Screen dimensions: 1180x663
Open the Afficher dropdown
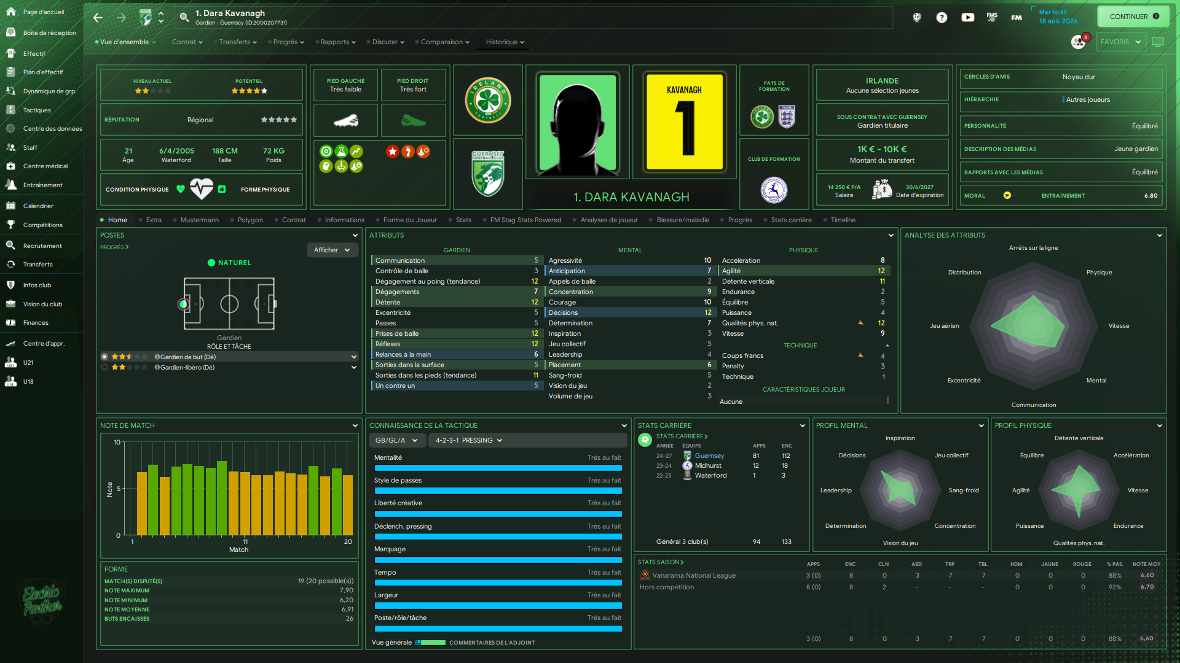point(332,250)
